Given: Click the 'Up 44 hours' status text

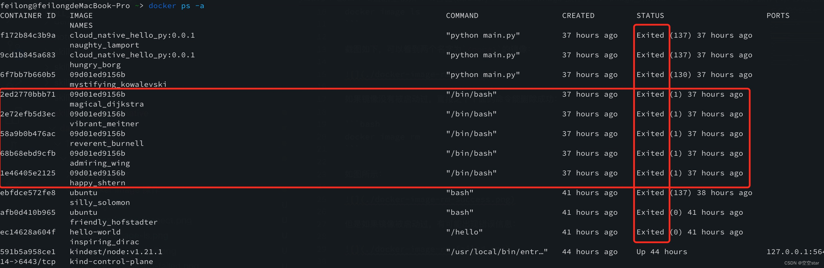Looking at the screenshot, I should [x=661, y=252].
